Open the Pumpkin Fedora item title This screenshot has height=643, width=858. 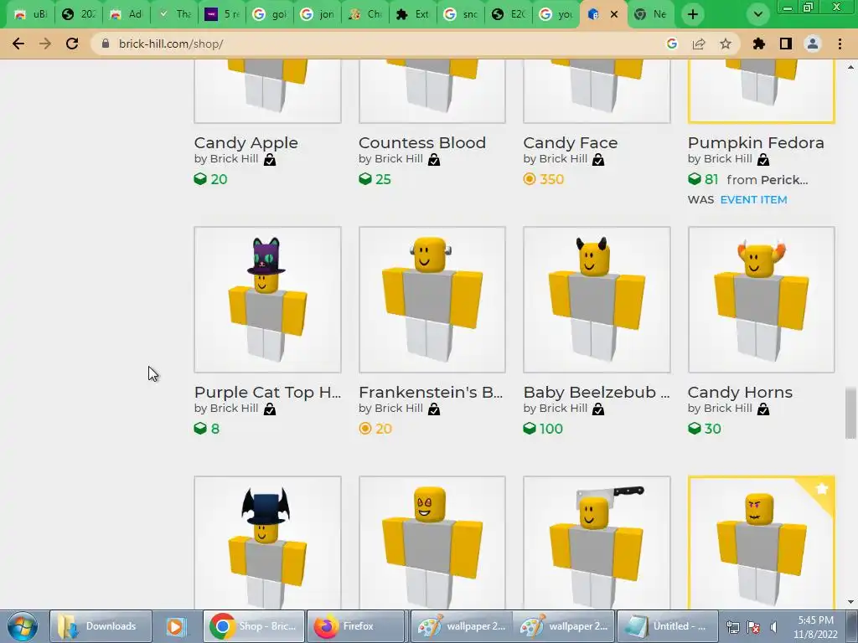756,142
